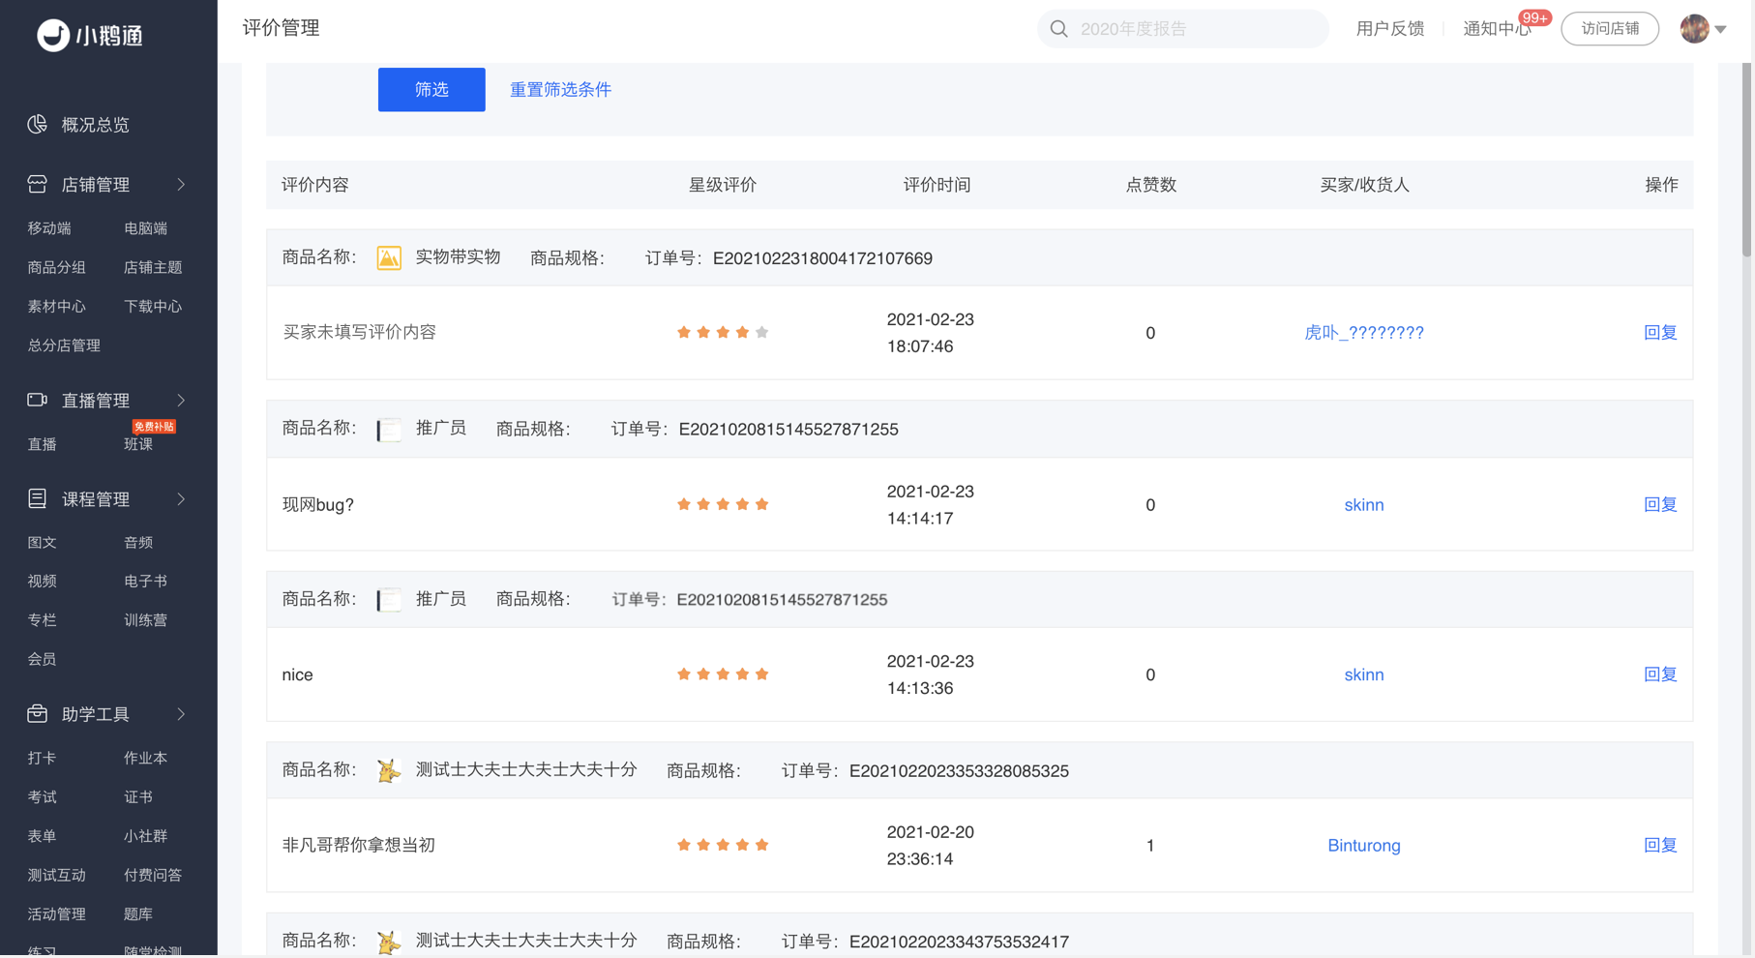Open buyer 虎卟_???????? profile
Screen dimensions: 1755x958
1364,333
